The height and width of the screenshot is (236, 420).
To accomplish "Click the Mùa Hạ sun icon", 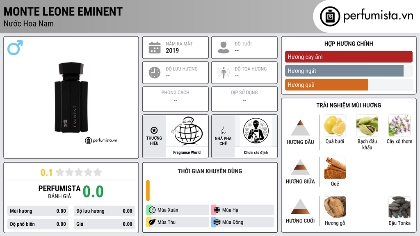I will (x=217, y=210).
